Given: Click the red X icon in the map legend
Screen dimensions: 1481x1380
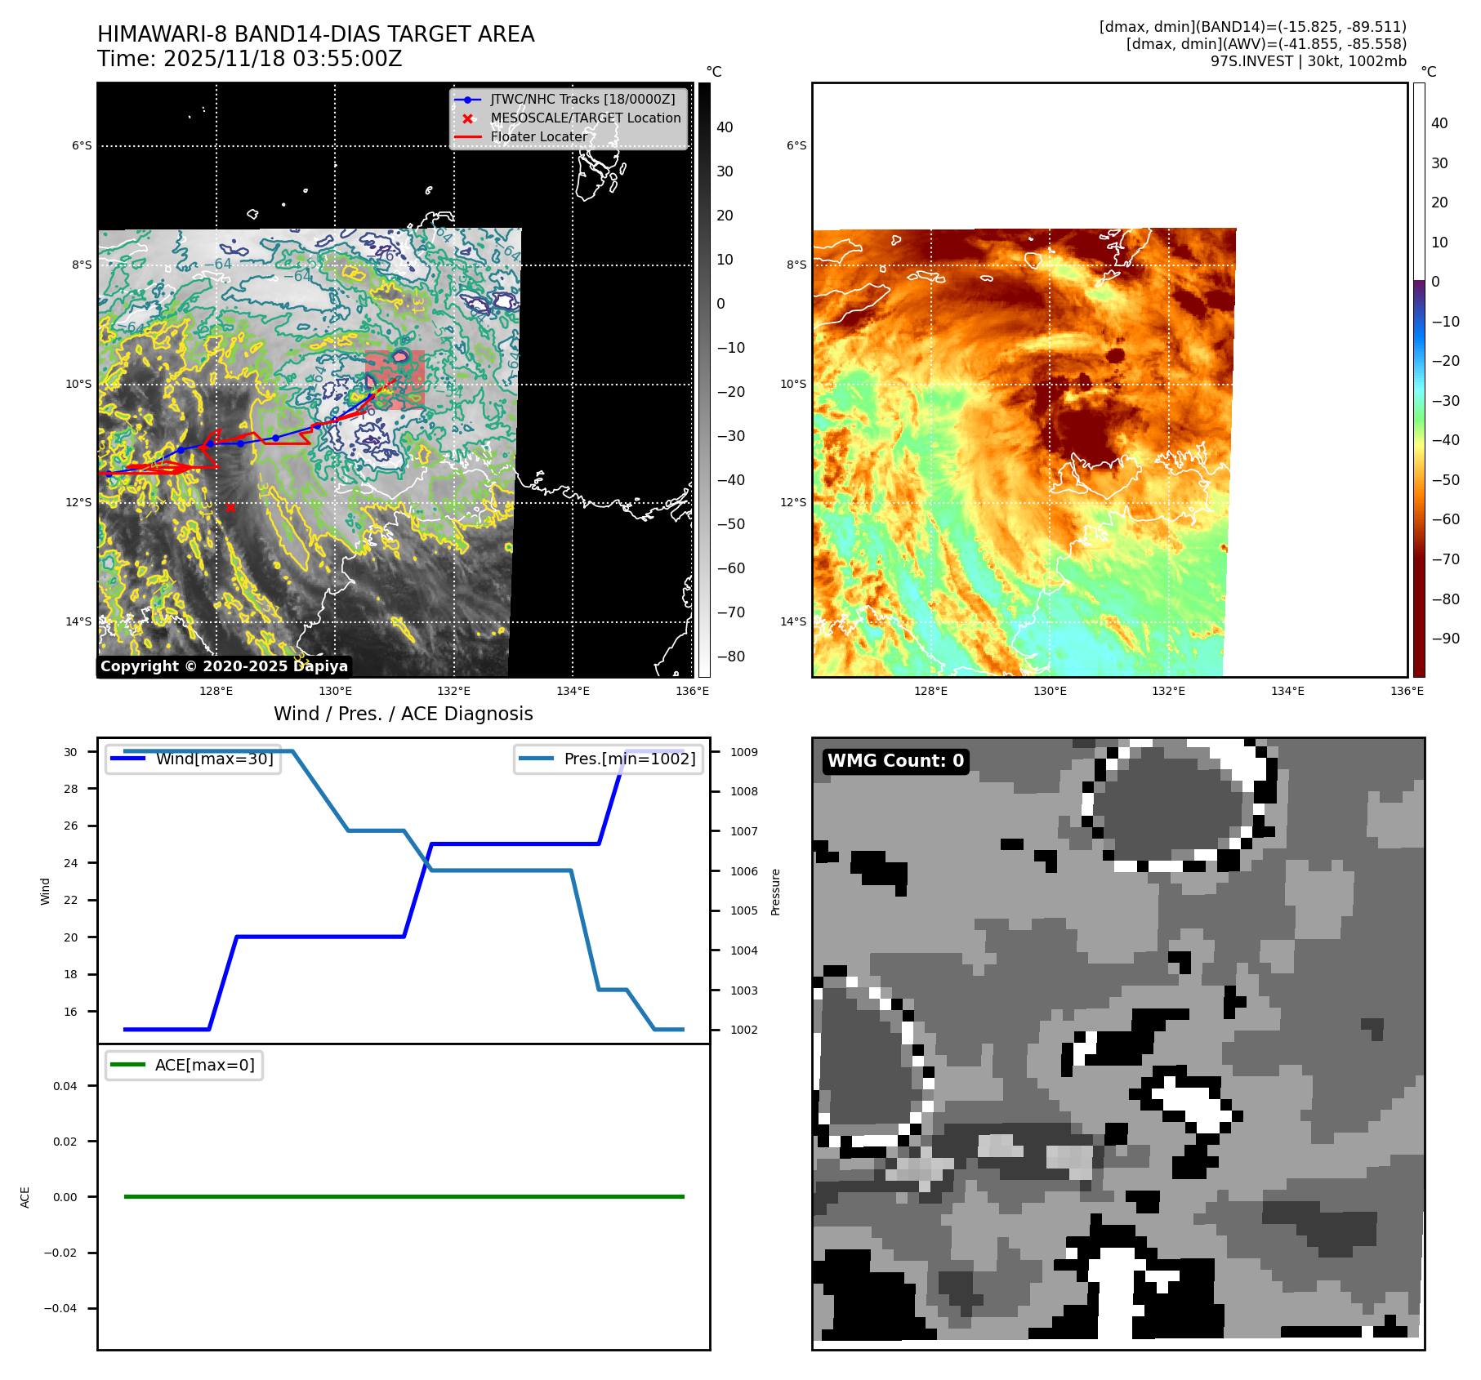Looking at the screenshot, I should pos(467,118).
